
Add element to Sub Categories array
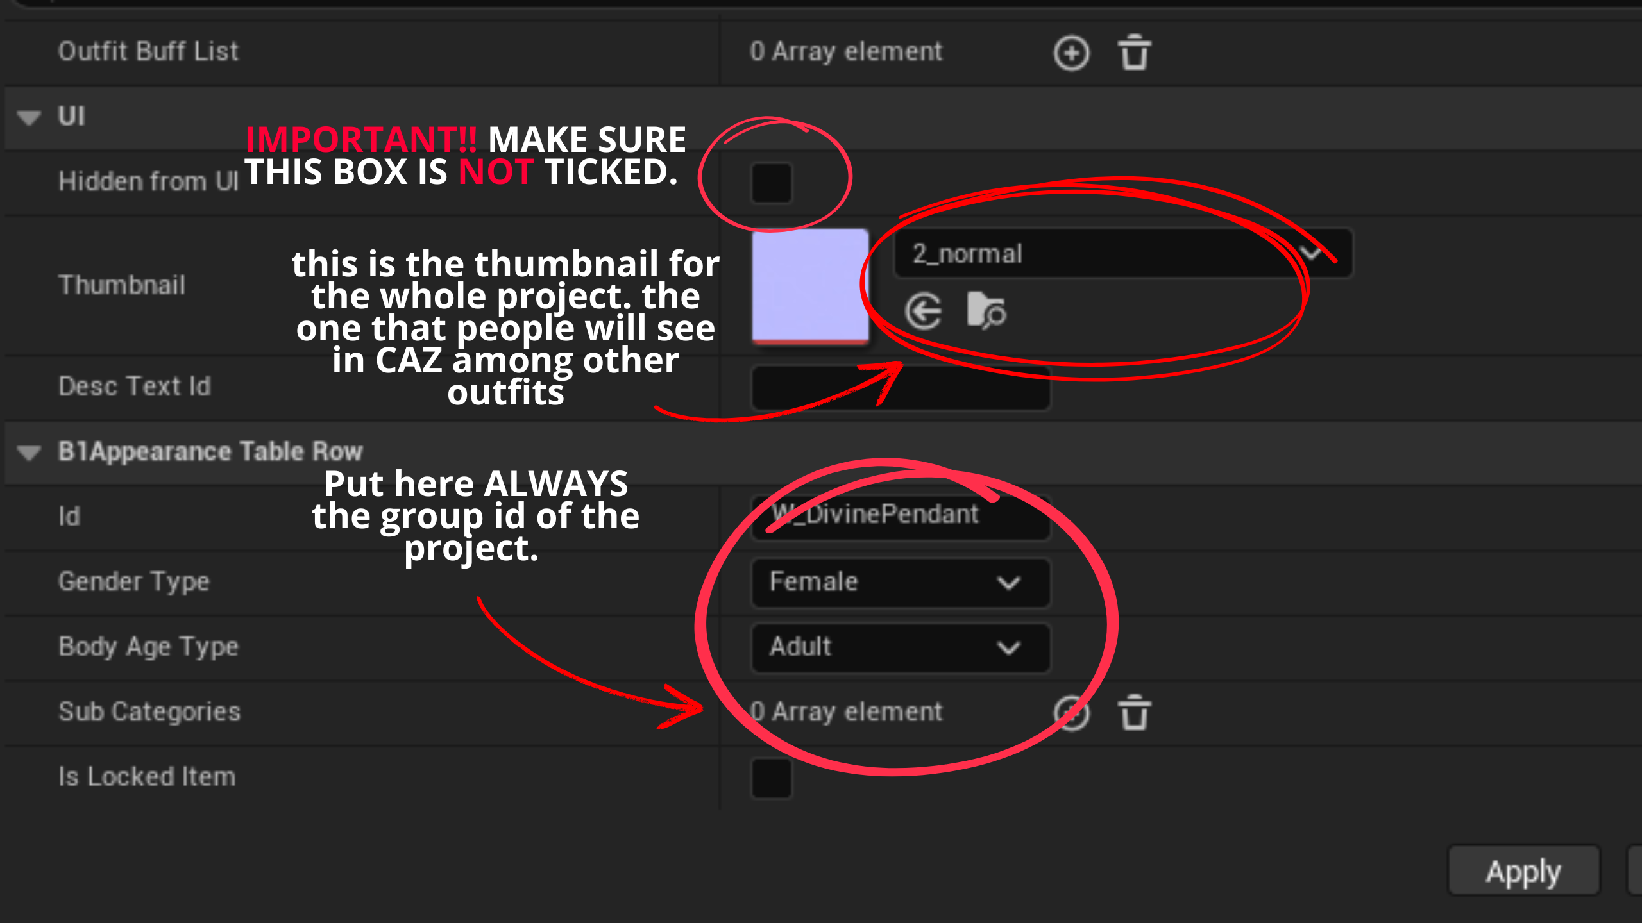click(x=1071, y=713)
